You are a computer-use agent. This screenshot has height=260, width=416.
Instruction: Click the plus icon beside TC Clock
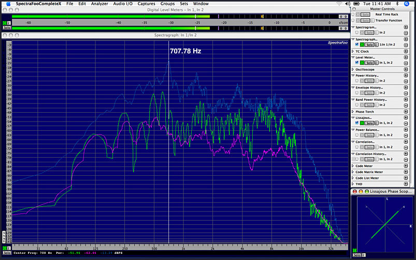[406, 51]
